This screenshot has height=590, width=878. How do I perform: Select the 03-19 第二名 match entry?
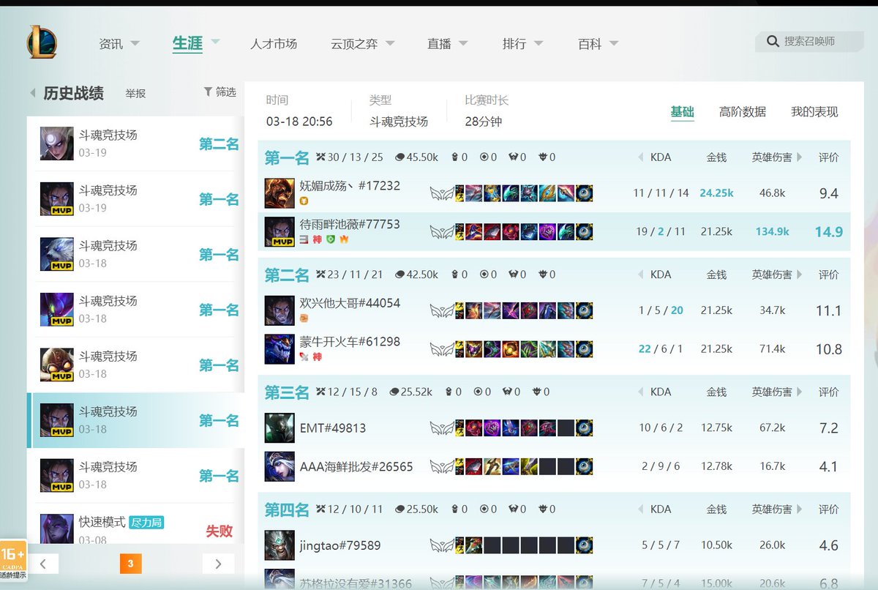pos(135,143)
